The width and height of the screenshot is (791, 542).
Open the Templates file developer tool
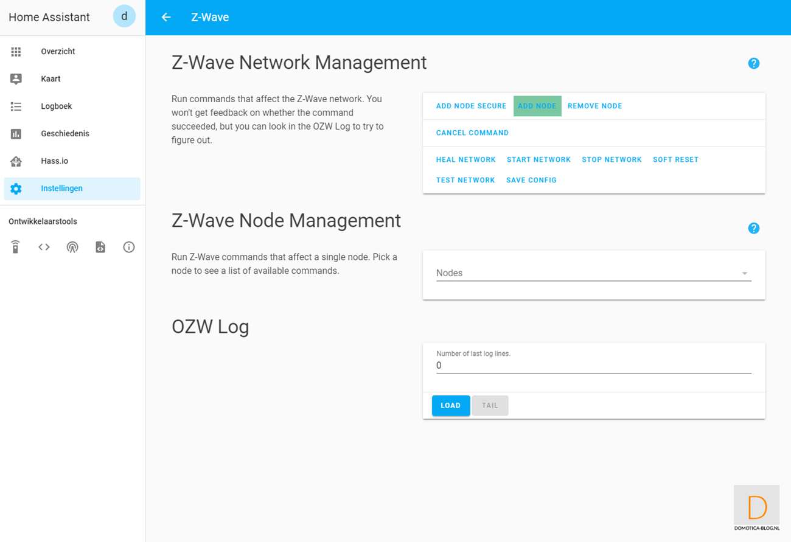click(100, 247)
